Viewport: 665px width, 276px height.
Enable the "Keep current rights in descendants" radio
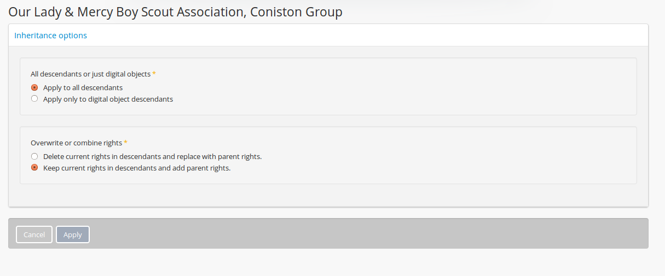(34, 168)
